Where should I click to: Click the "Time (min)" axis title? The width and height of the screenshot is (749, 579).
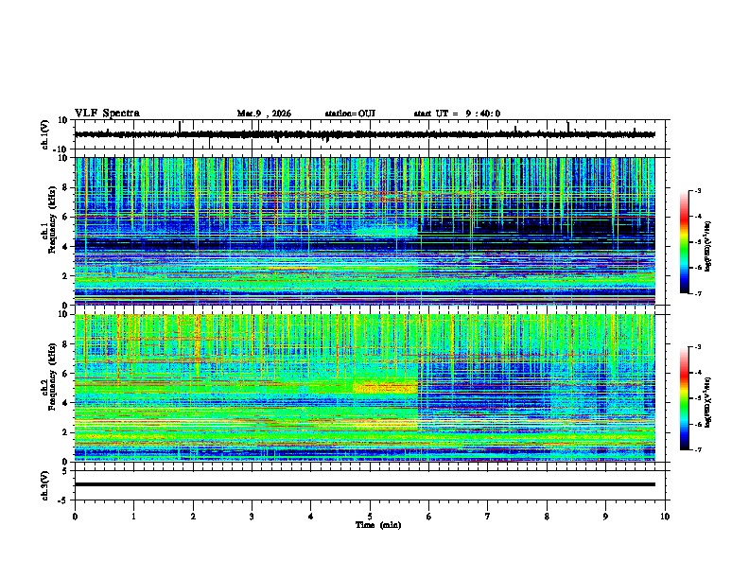378,525
